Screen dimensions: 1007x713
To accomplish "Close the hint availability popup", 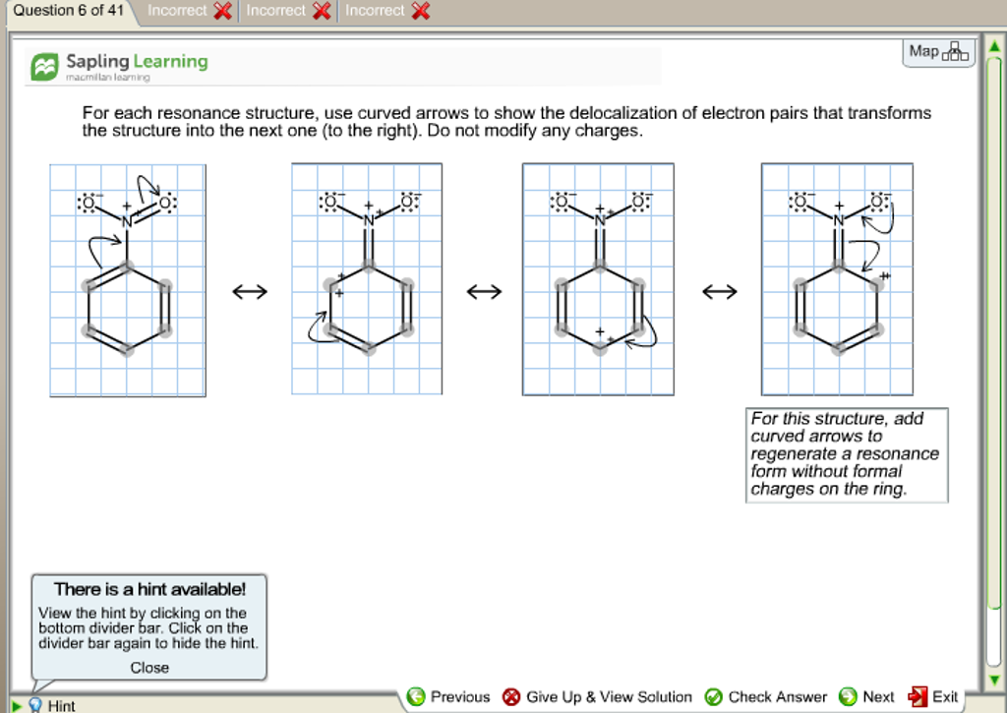I will (x=148, y=667).
